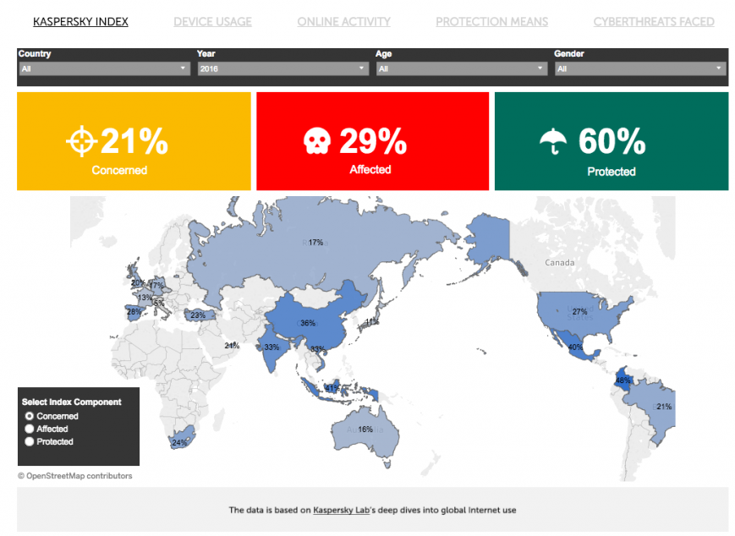Viewport: 735px width, 536px height.
Task: Click Japan's 11% map label
Action: pyautogui.click(x=372, y=321)
